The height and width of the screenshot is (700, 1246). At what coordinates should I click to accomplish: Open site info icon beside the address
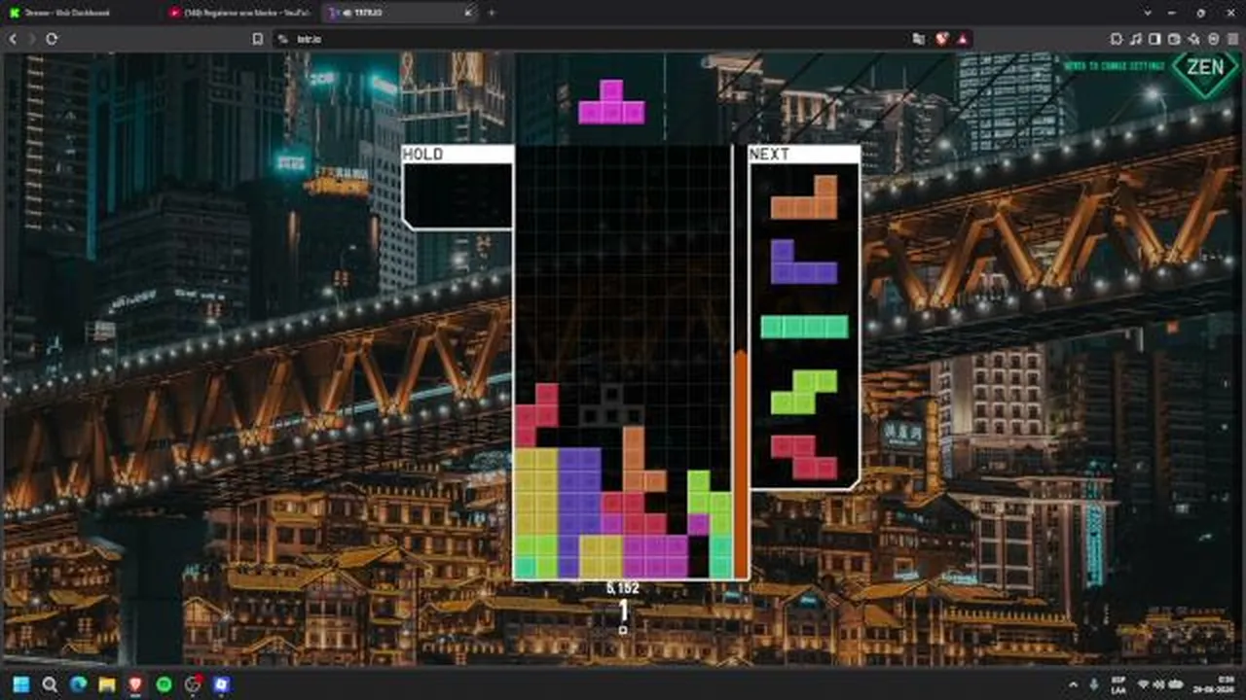click(x=281, y=39)
